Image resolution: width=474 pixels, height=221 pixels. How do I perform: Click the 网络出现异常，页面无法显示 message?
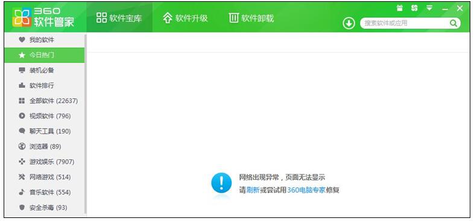[x=282, y=178]
